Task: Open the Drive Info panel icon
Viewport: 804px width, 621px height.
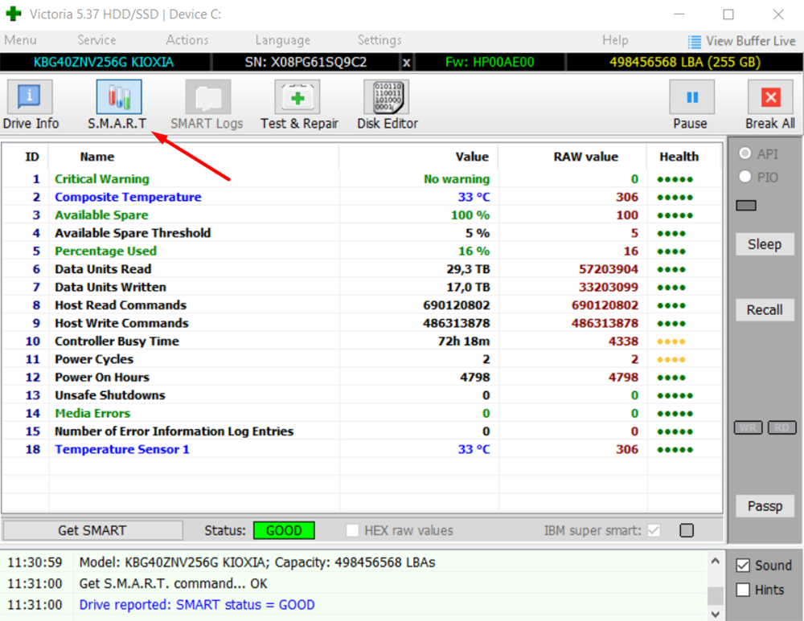Action: tap(29, 97)
